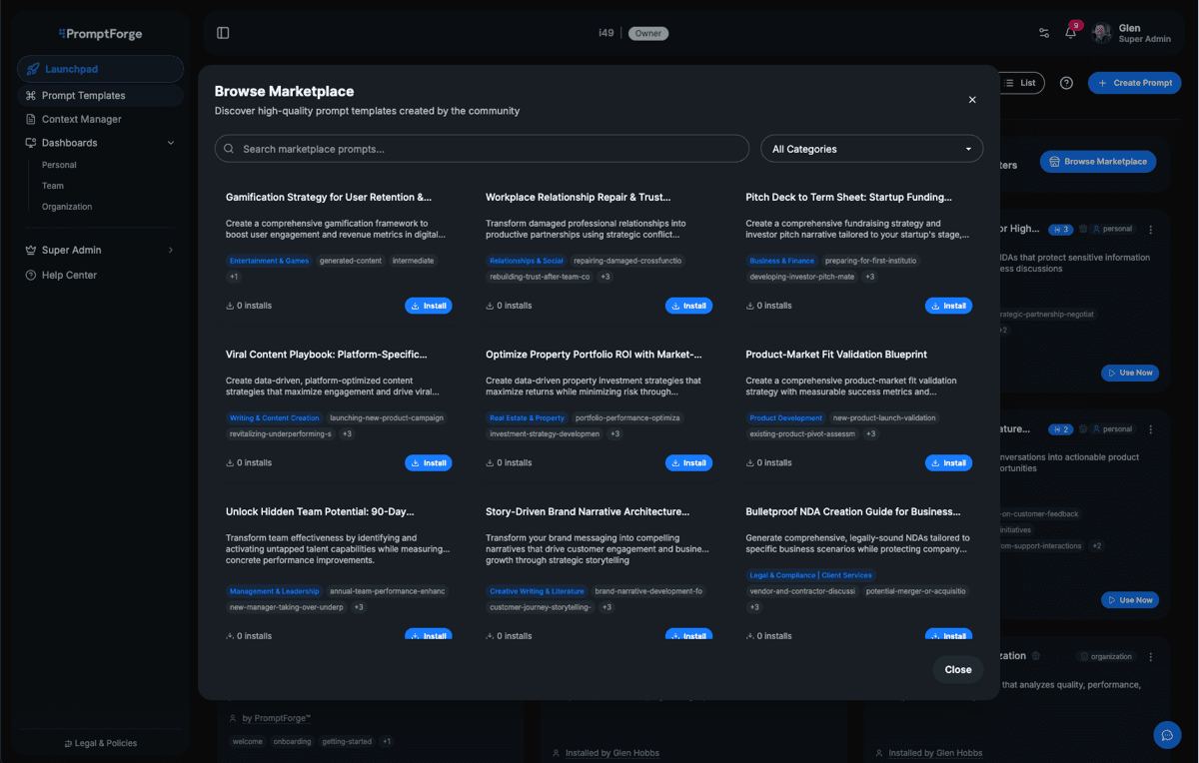Open Help Center from the sidebar
This screenshot has height=763, width=1199.
(x=62, y=275)
